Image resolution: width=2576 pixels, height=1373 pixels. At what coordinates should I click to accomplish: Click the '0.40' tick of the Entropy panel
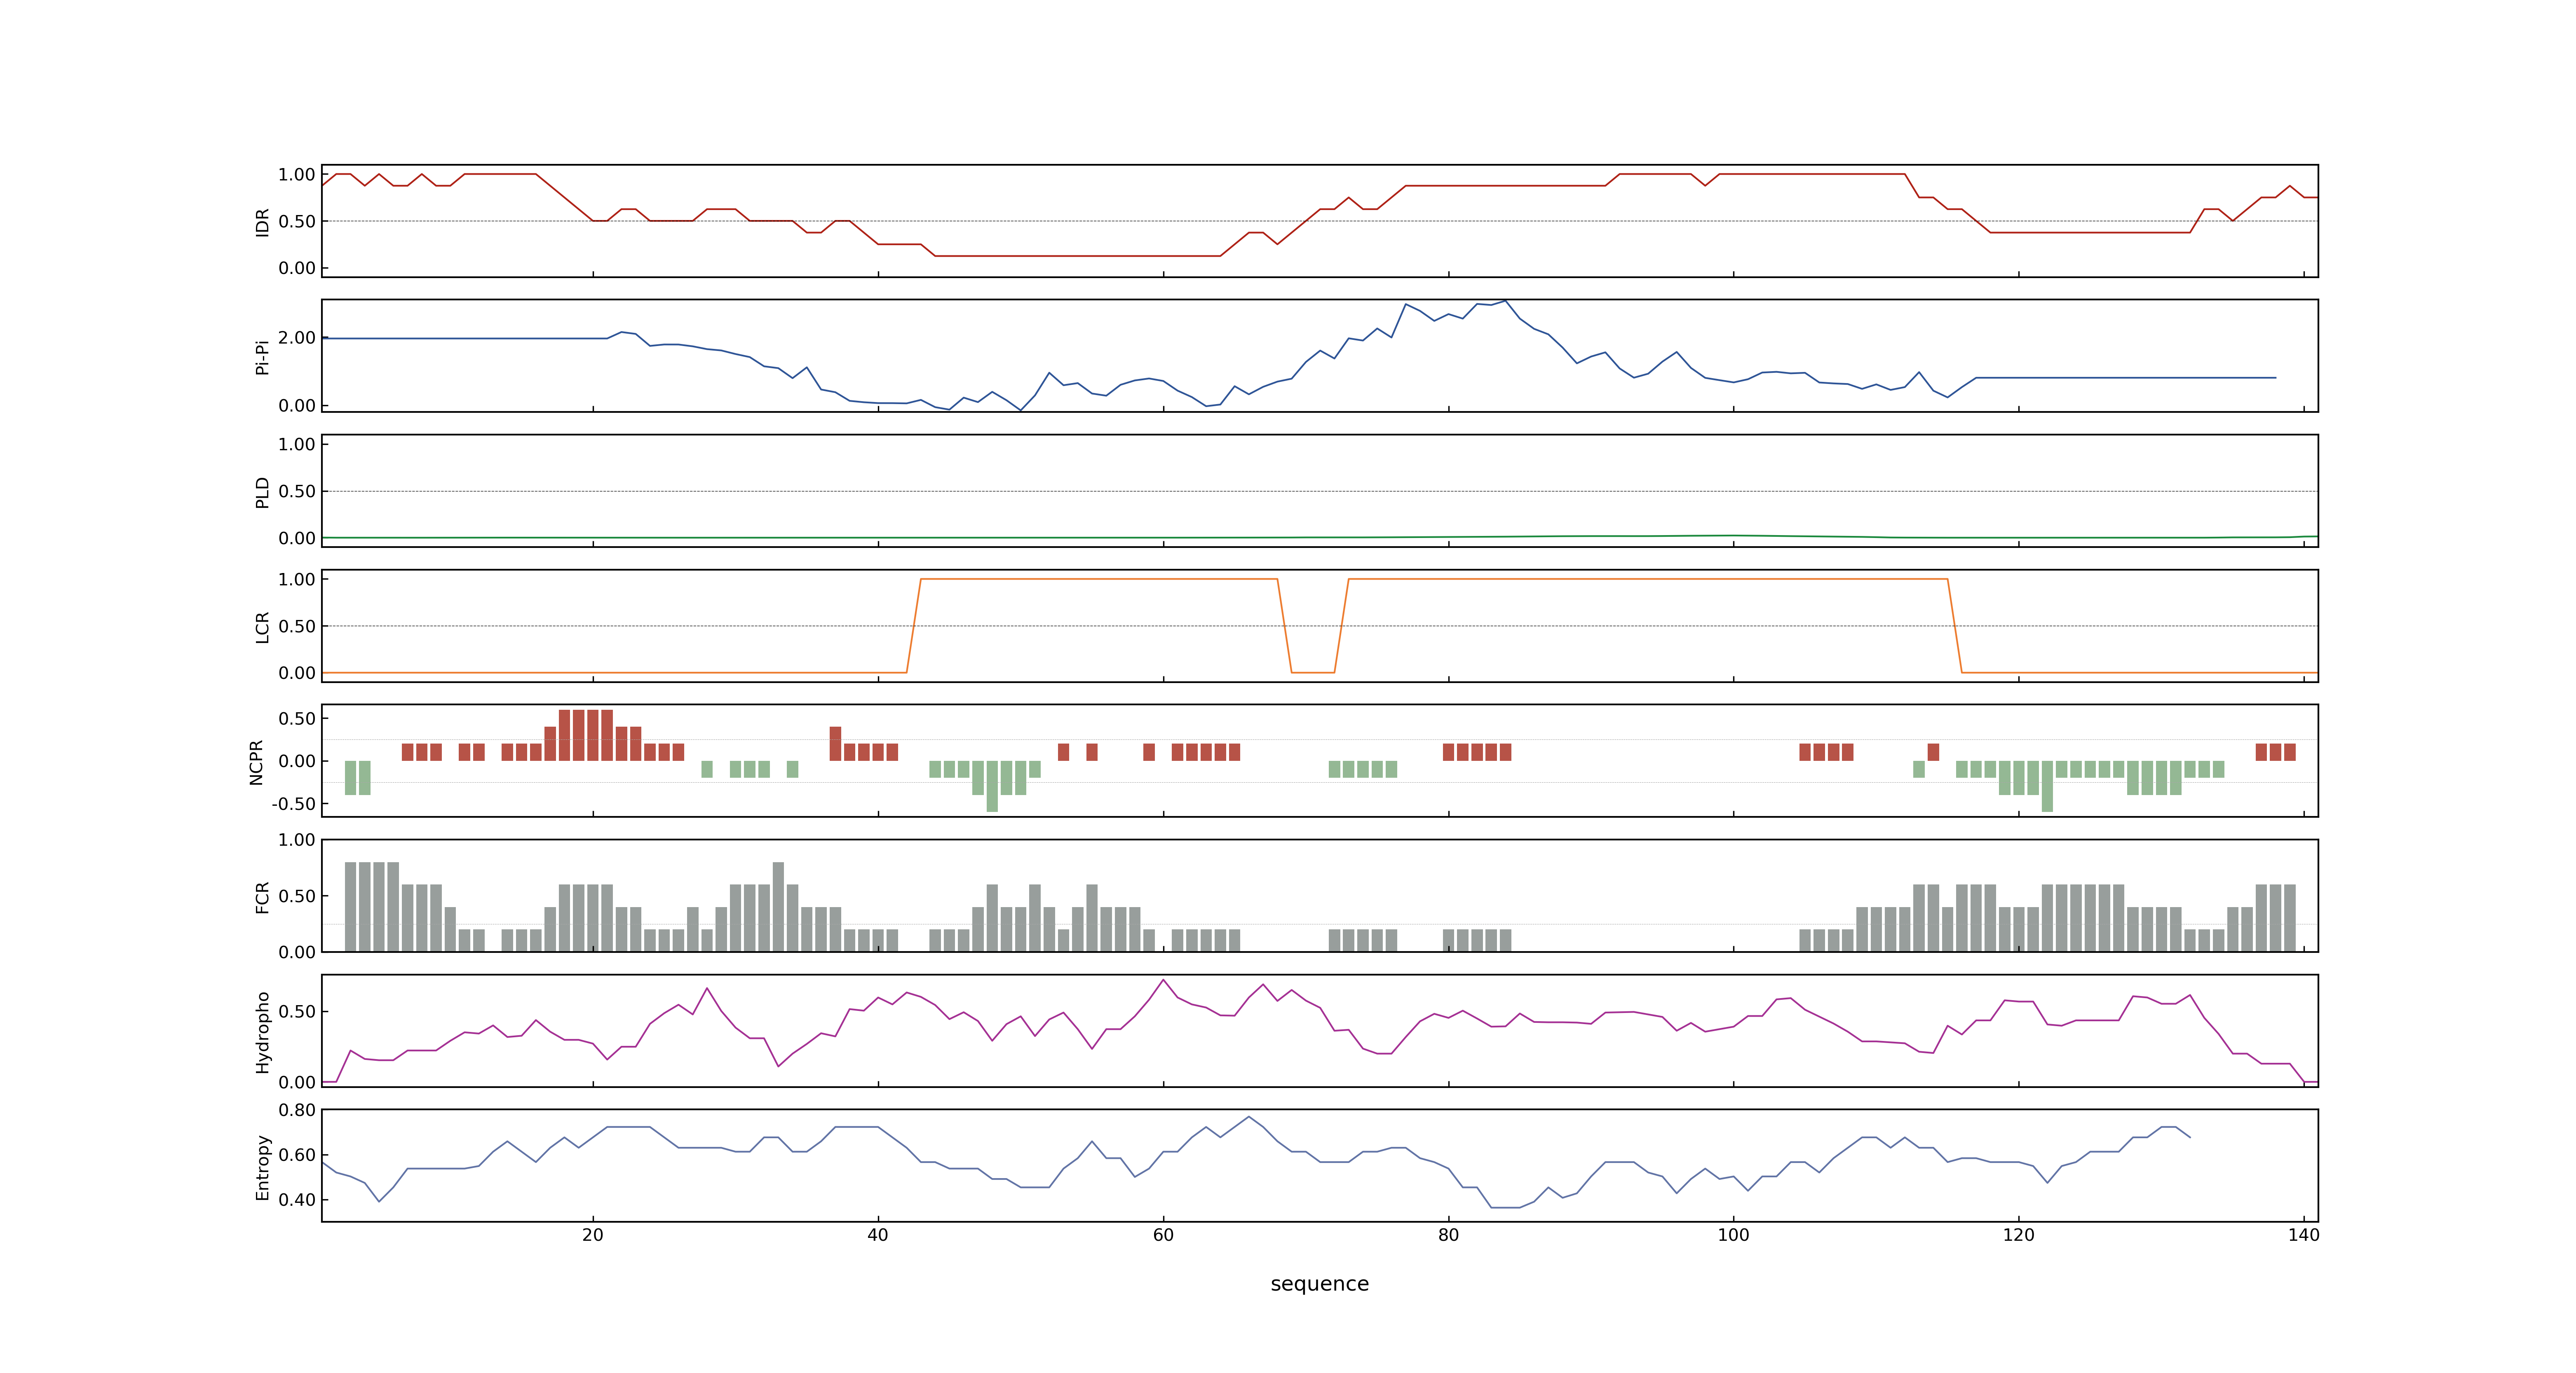pyautogui.click(x=297, y=1200)
